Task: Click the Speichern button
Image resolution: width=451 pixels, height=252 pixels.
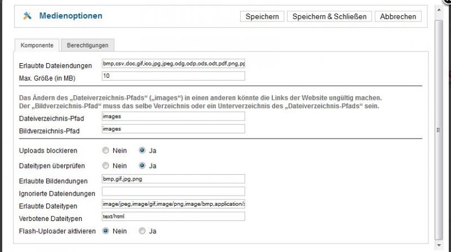Action: (262, 16)
